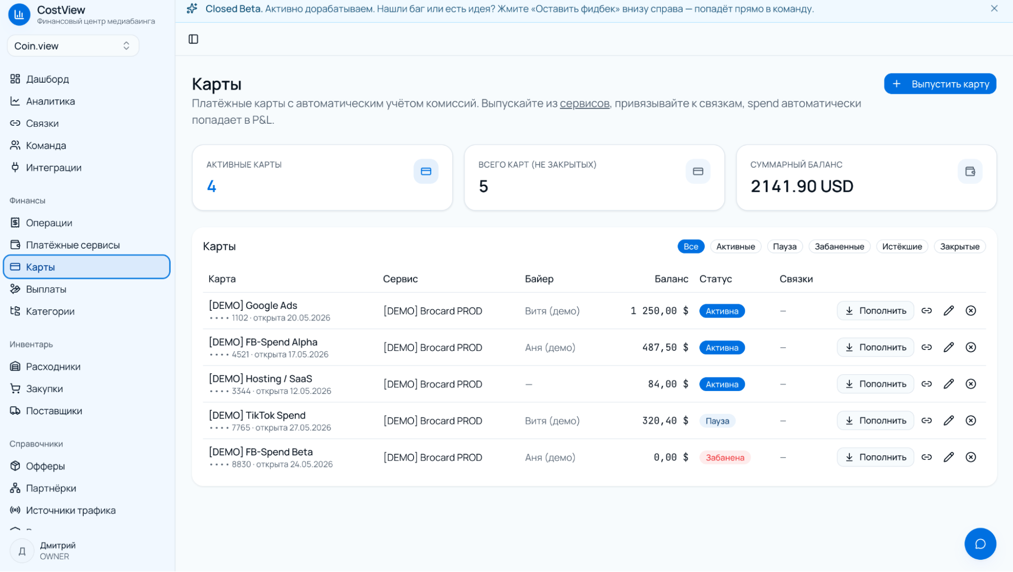Open Операции in Финансы section

pyautogui.click(x=87, y=223)
